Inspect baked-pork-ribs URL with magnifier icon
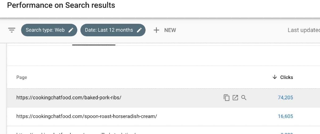320x134 pixels. click(x=244, y=98)
